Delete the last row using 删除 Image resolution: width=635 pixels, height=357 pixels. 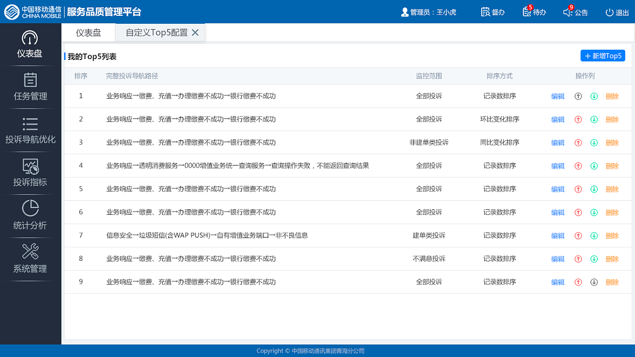[x=612, y=282]
